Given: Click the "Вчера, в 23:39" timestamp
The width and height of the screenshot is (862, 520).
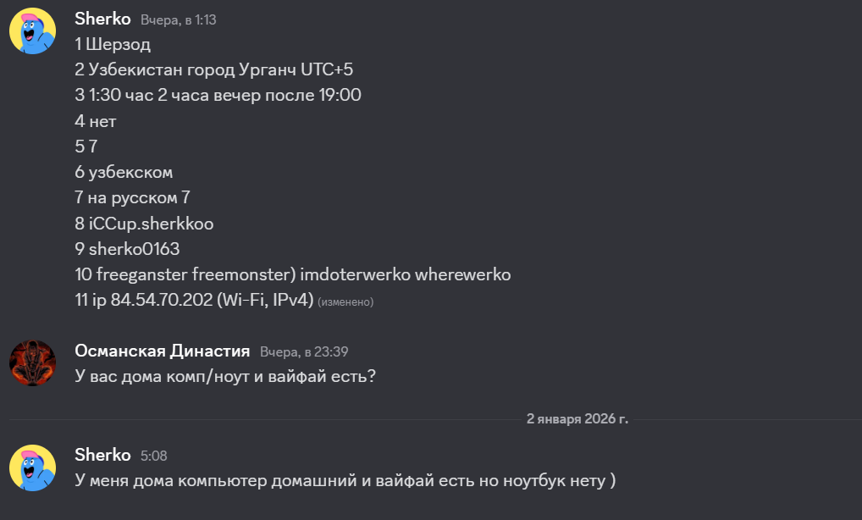Looking at the screenshot, I should point(304,351).
